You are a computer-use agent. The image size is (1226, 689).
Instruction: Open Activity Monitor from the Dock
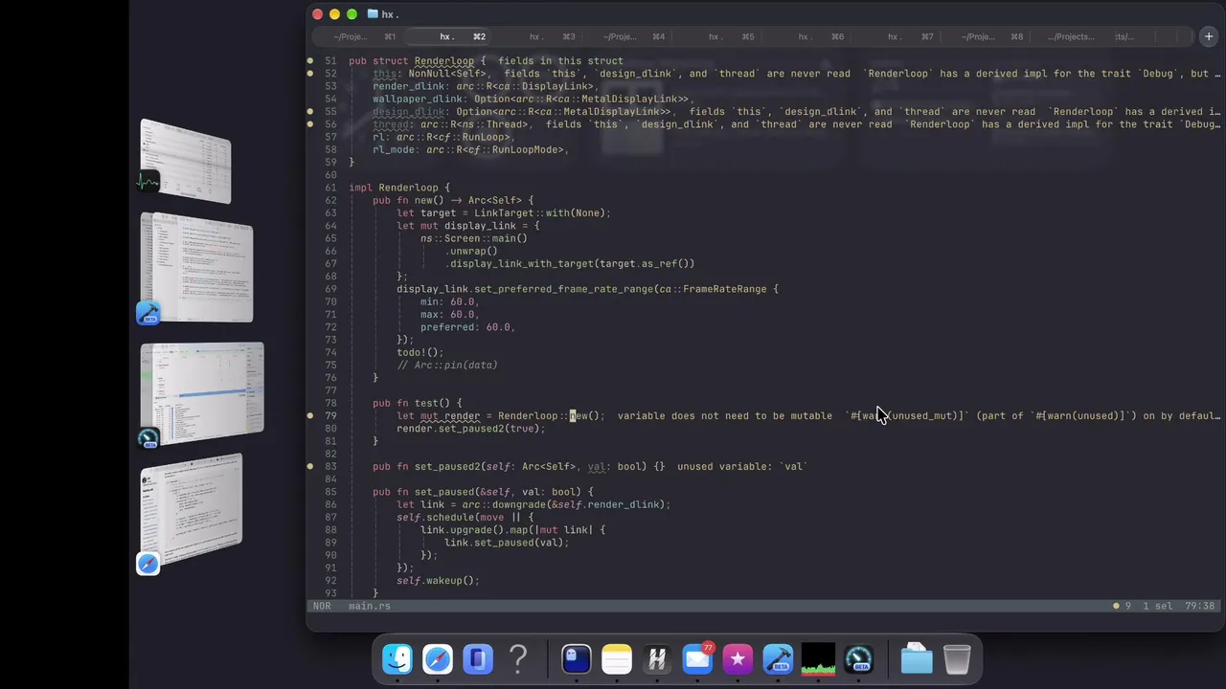coord(818,659)
